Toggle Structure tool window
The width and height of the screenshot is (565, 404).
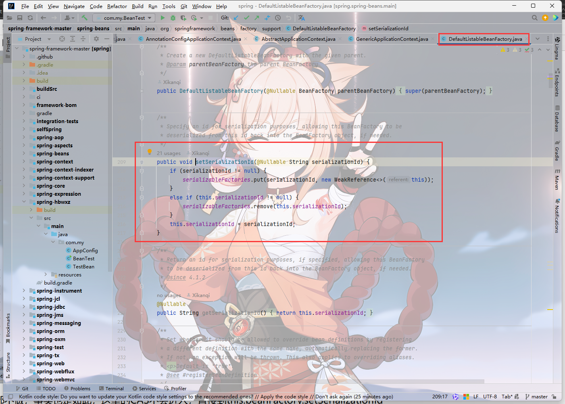pyautogui.click(x=8, y=365)
